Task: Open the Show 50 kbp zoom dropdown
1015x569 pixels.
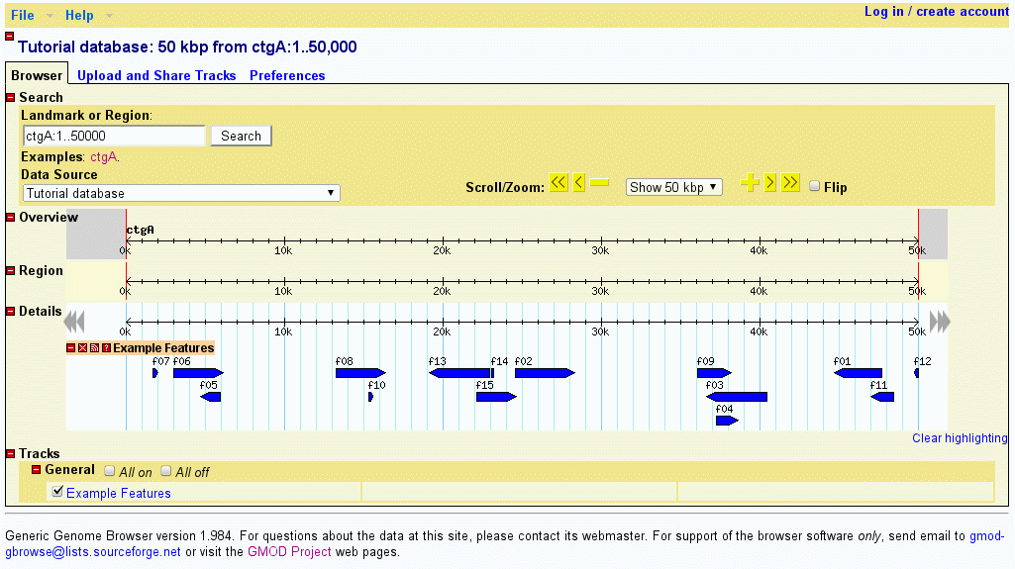Action: pos(673,187)
